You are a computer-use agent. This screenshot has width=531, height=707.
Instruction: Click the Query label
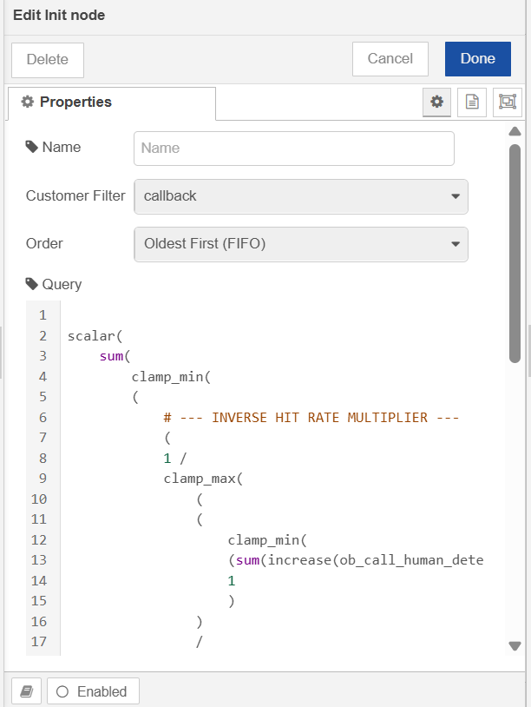pos(62,285)
